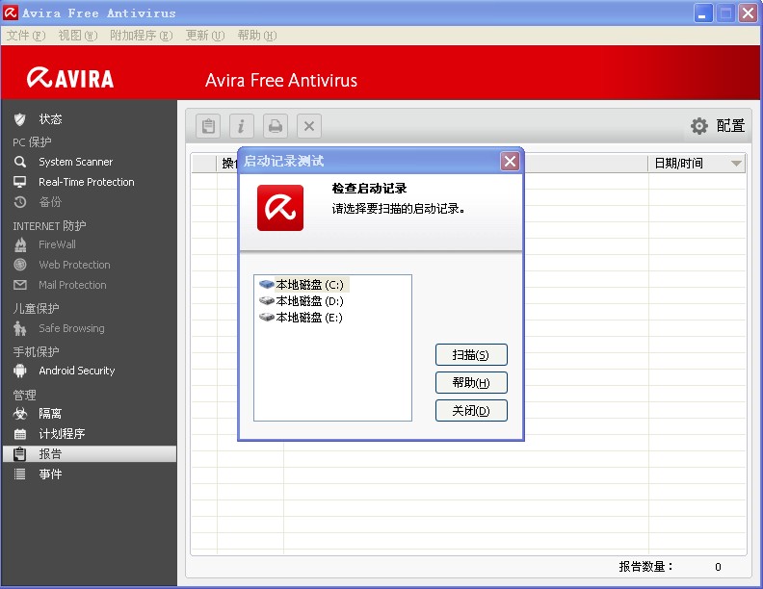The width and height of the screenshot is (763, 589).
Task: Close the 启动记录测试 dialog
Action: click(510, 162)
